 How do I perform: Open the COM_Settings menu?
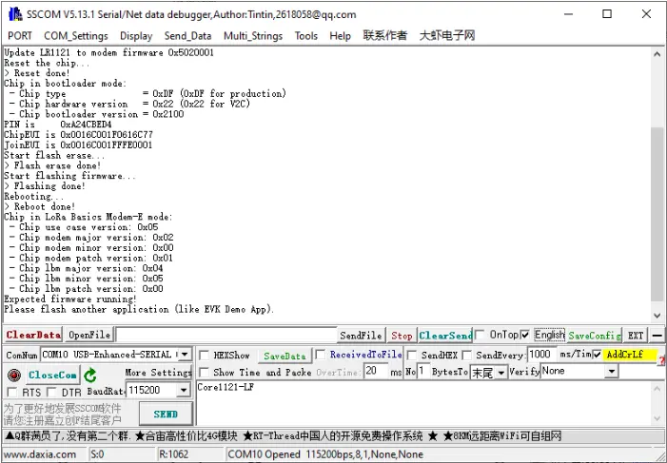point(76,36)
